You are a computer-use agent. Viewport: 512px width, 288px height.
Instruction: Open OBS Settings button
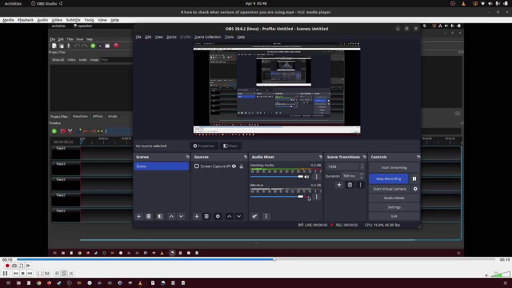tap(394, 207)
